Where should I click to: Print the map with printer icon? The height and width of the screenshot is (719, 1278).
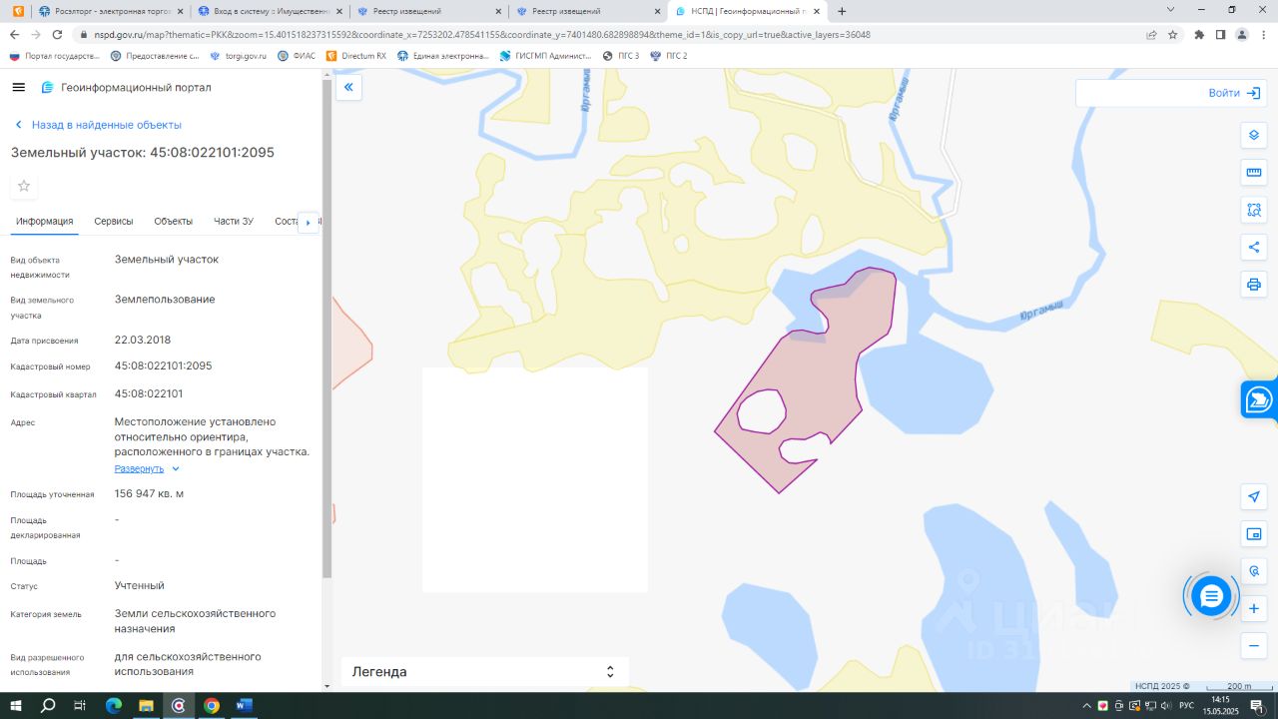point(1254,285)
